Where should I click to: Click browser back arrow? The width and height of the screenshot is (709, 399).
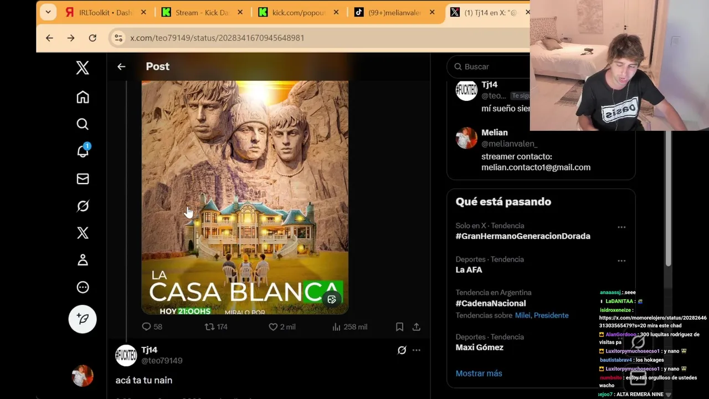click(49, 38)
